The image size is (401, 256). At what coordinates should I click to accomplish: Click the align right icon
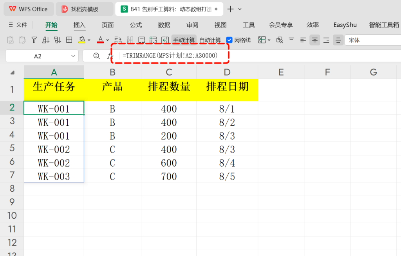click(326, 40)
